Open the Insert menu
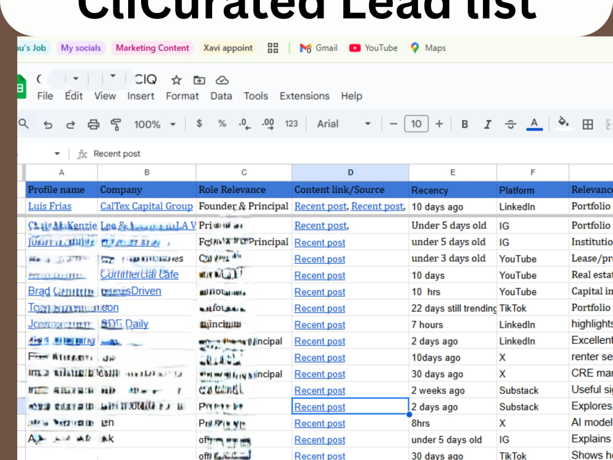This screenshot has height=460, width=613. tap(140, 96)
